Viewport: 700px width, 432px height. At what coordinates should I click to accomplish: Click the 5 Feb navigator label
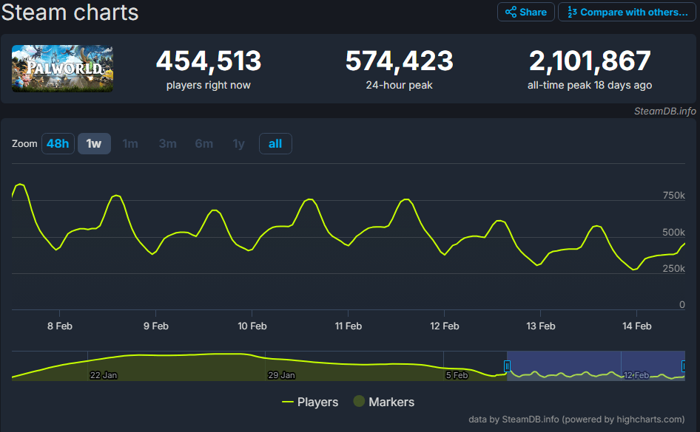coord(457,375)
